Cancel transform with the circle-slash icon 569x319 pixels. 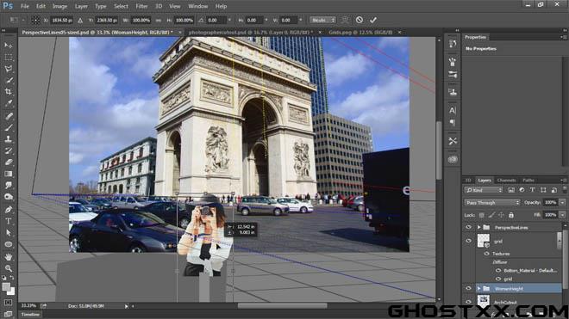pyautogui.click(x=360, y=20)
